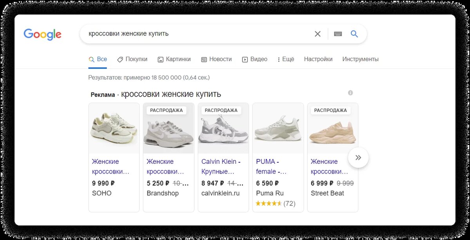Click the Street Beat store name
The width and height of the screenshot is (470, 240).
(327, 193)
